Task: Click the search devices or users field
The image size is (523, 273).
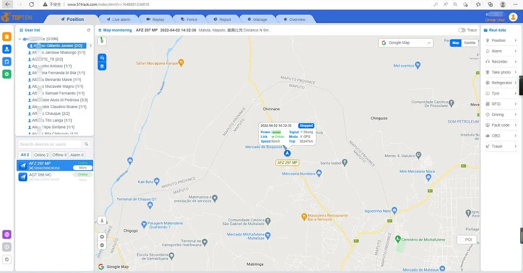Action: 50,144
